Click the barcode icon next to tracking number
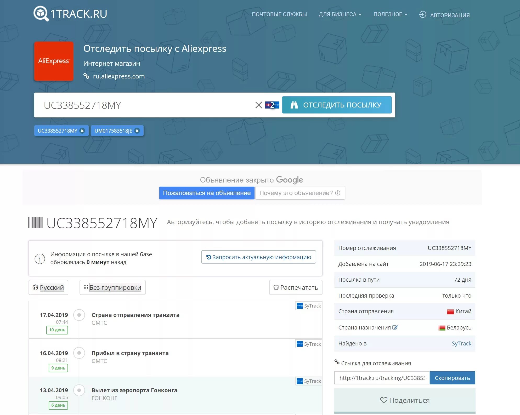The height and width of the screenshot is (415, 520). click(35, 223)
